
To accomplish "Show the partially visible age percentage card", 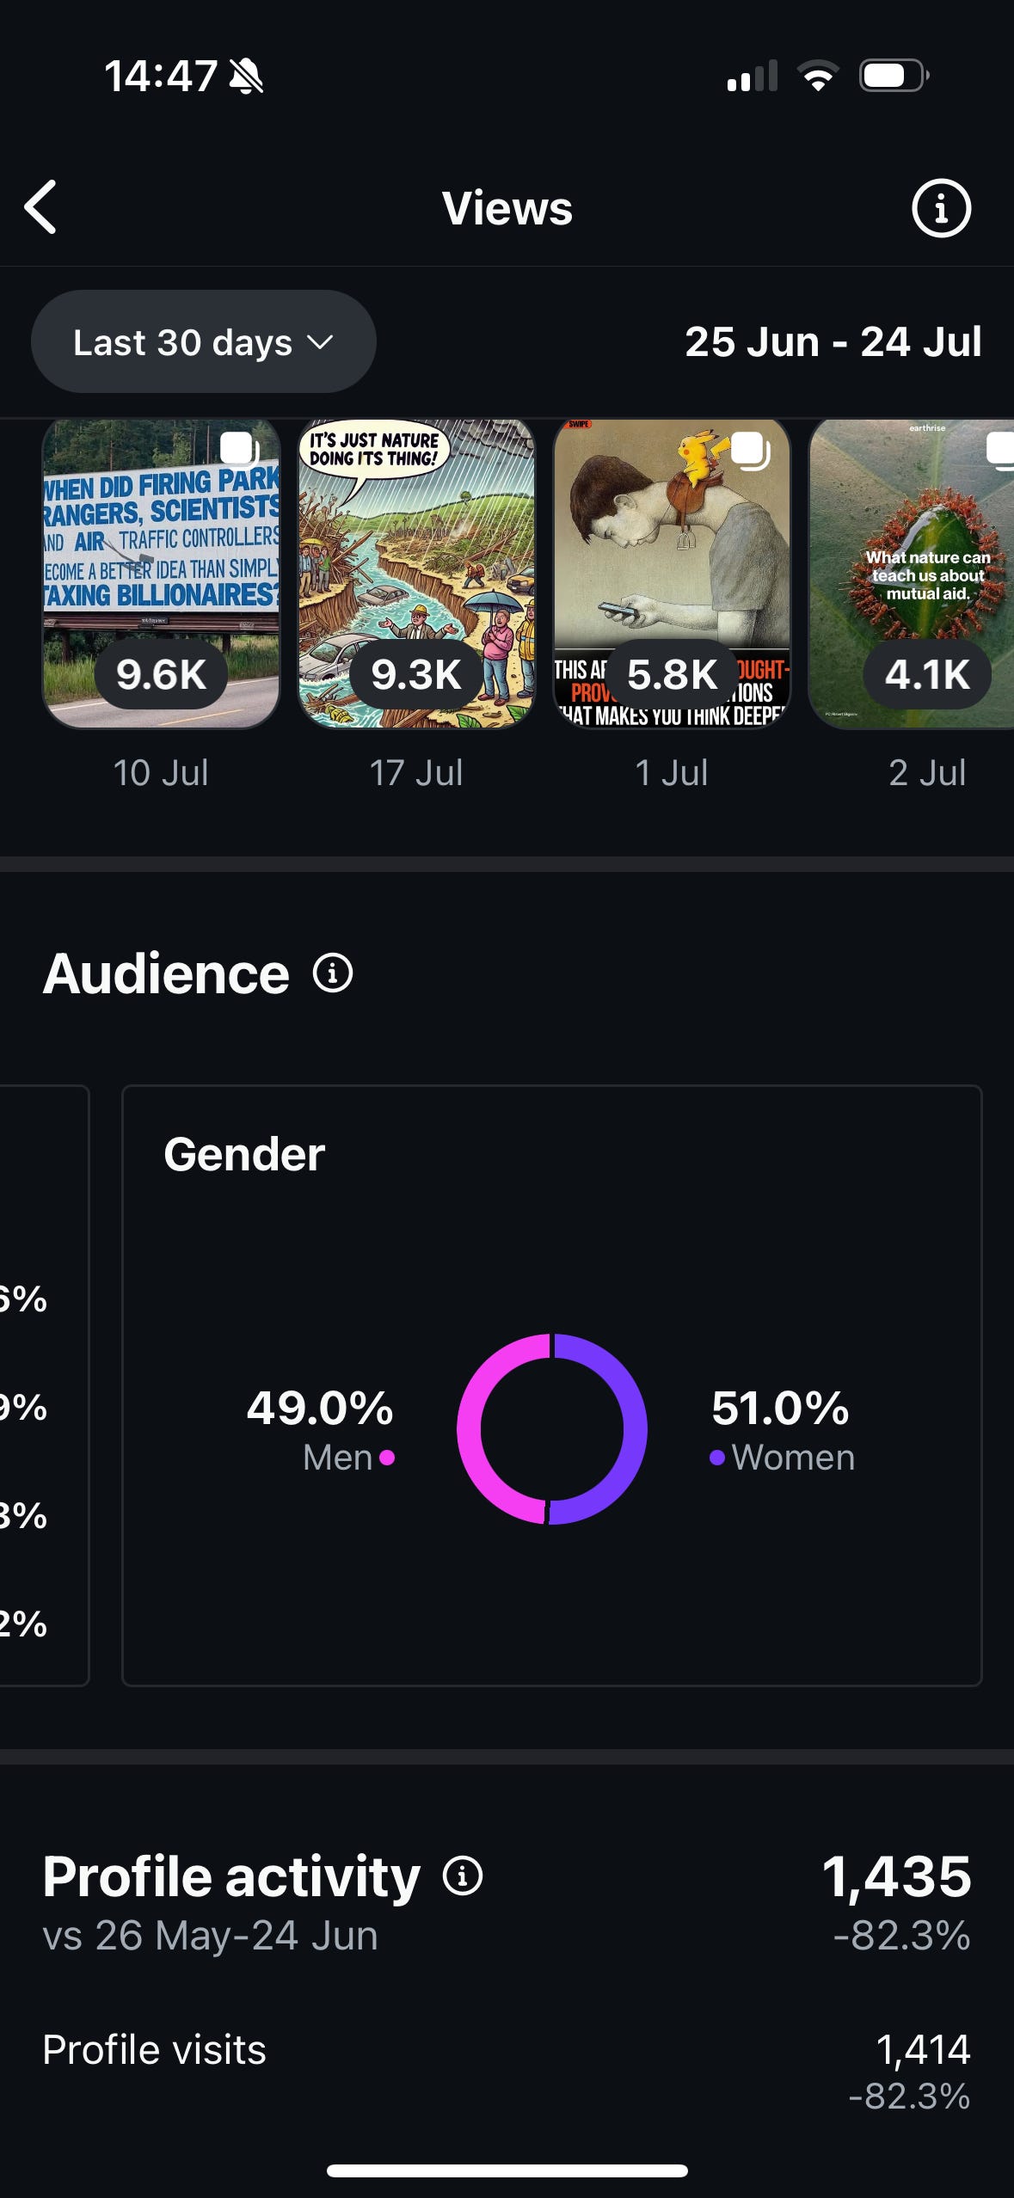I will (x=44, y=1385).
